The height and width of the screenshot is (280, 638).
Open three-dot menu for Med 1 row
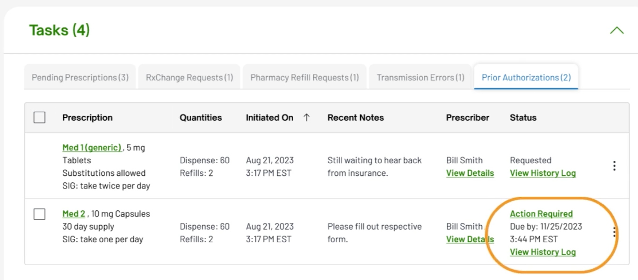[x=614, y=166]
